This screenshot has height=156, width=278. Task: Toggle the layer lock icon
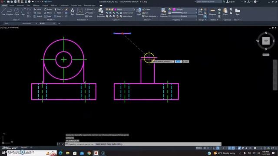(112, 10)
